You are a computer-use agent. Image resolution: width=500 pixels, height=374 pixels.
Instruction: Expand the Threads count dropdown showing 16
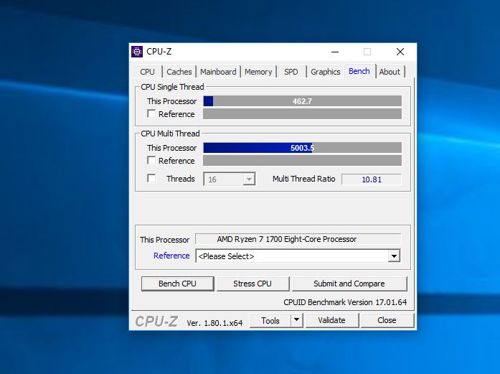pos(230,179)
